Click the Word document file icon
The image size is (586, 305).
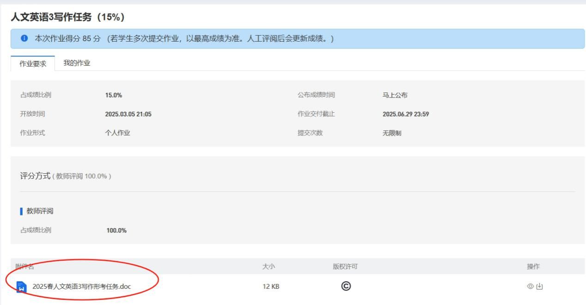pyautogui.click(x=21, y=287)
